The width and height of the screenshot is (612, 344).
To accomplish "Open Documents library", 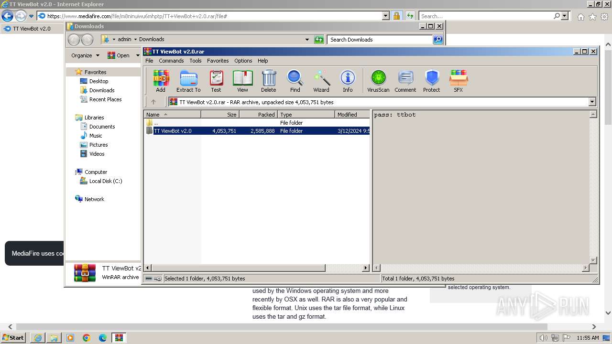I will point(102,127).
